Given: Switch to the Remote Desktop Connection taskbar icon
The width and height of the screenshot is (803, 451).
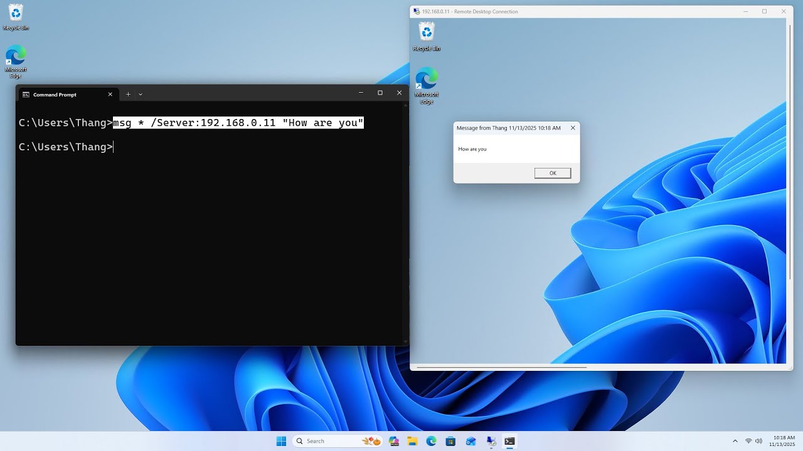Looking at the screenshot, I should 491,441.
